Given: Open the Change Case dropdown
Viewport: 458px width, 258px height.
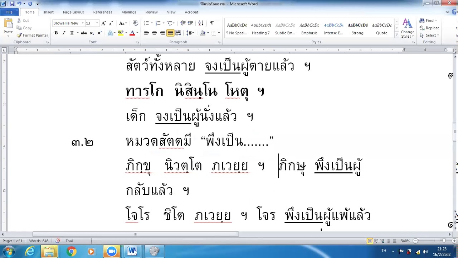Looking at the screenshot, I should click(x=123, y=23).
